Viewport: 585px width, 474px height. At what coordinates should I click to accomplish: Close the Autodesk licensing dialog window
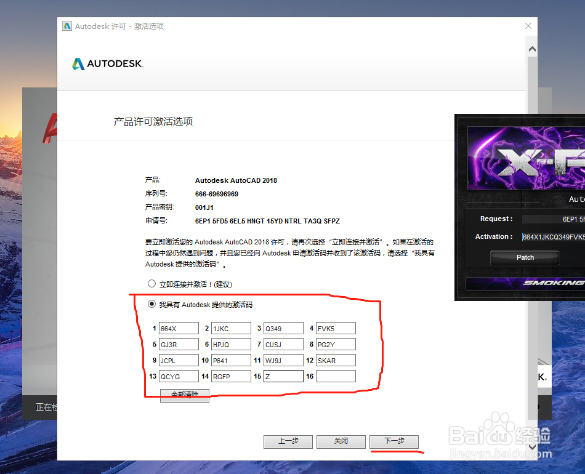pyautogui.click(x=528, y=26)
